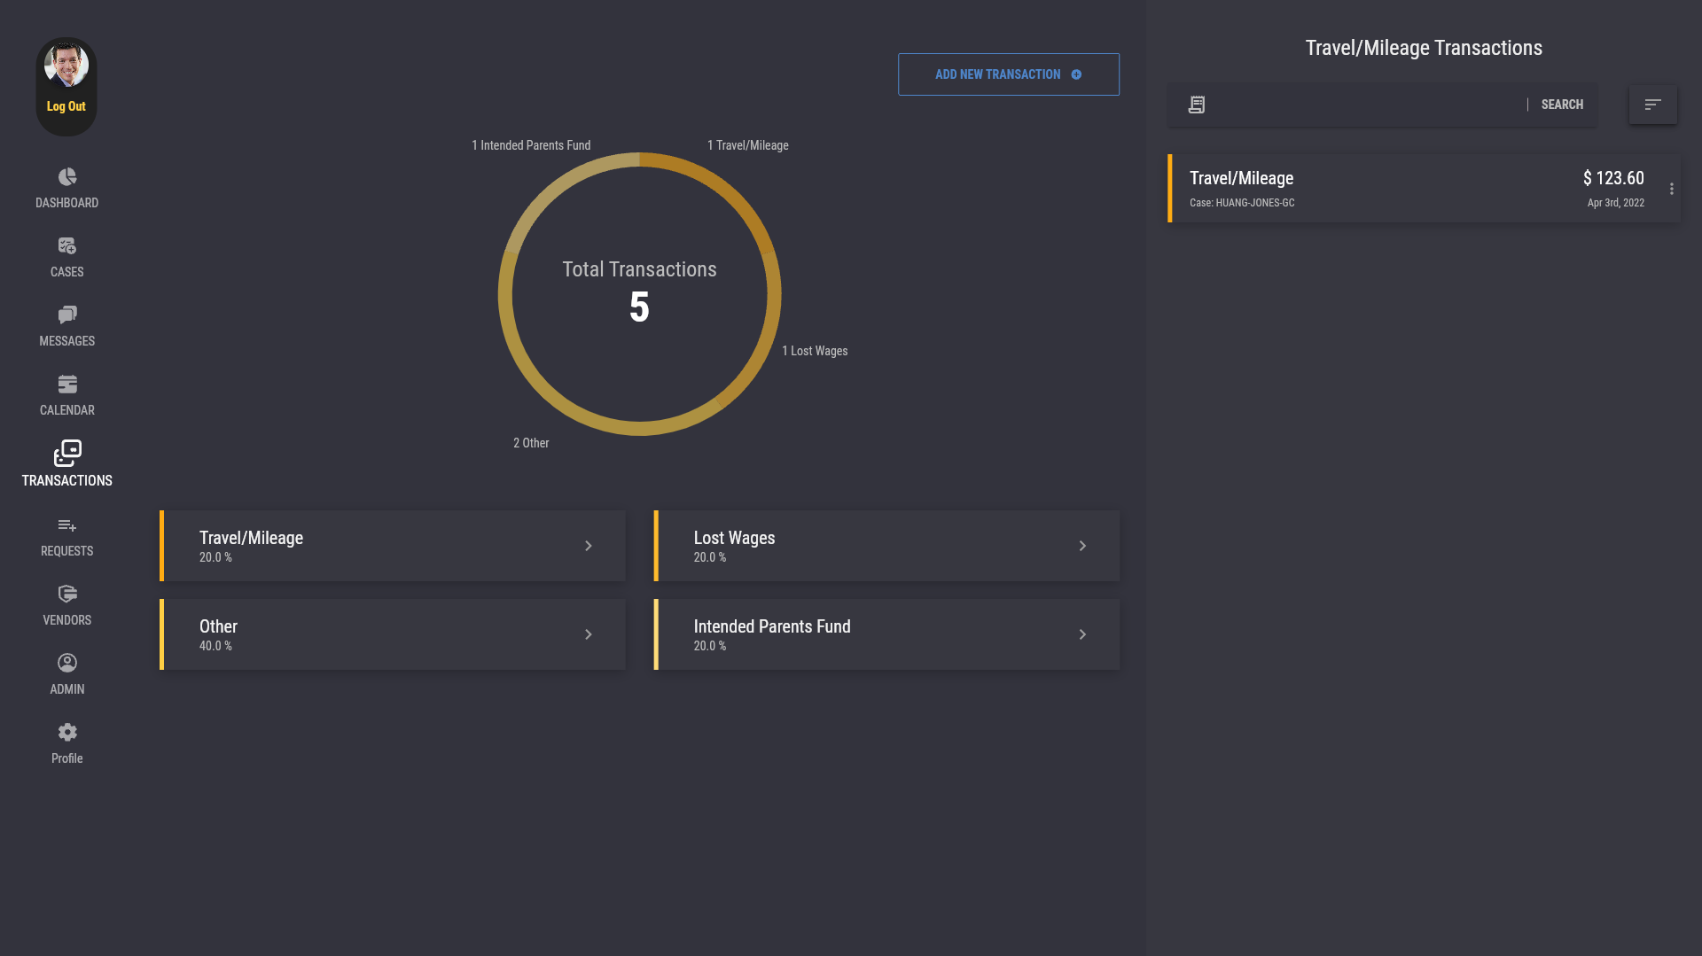This screenshot has height=956, width=1702.
Task: Click the sort filter icon button
Action: point(1652,105)
